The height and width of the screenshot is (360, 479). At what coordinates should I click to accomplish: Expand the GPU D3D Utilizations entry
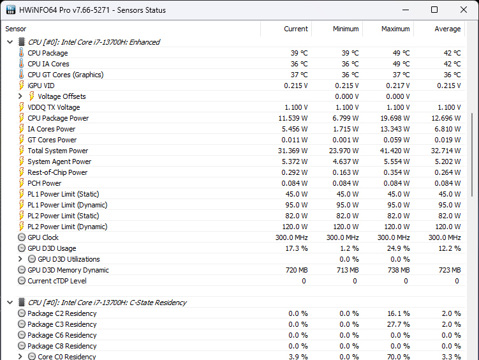point(20,259)
